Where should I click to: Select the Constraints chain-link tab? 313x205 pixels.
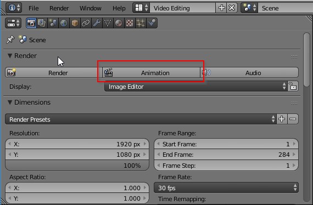point(86,23)
